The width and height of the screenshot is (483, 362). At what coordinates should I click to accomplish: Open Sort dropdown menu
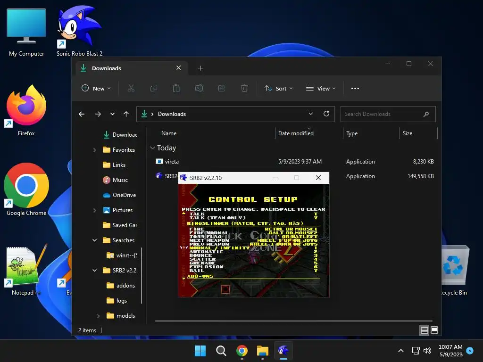278,88
